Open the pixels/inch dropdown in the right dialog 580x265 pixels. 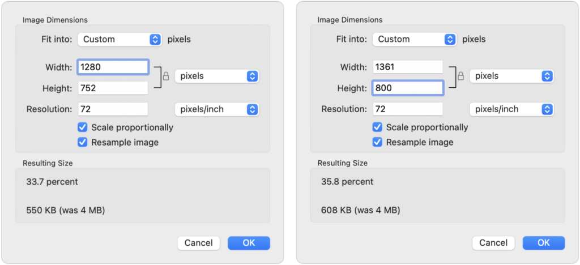[x=511, y=109]
